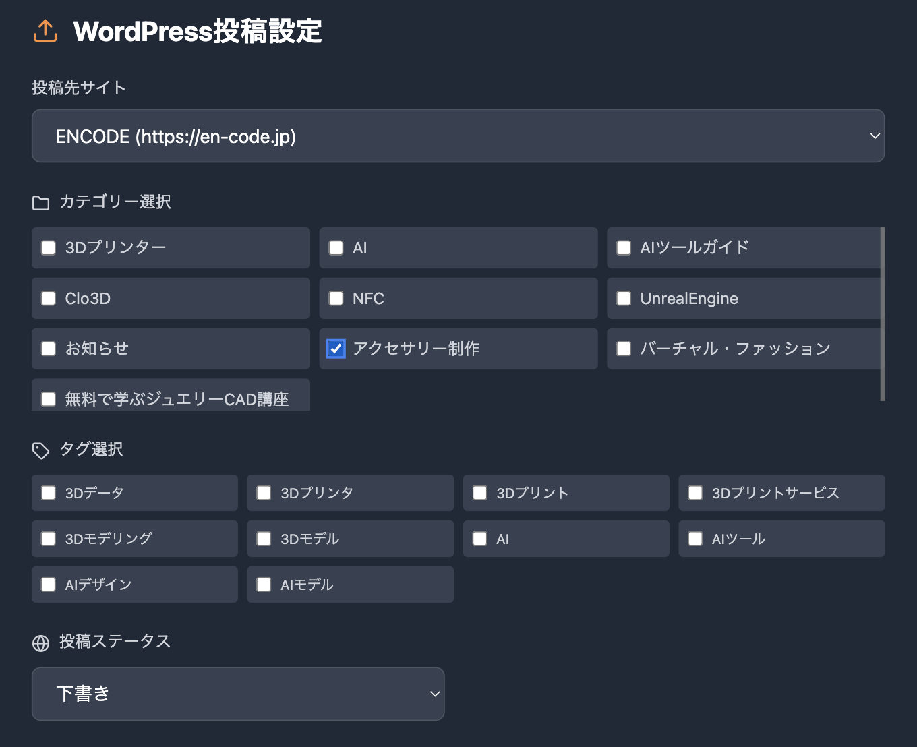
Task: Uncheck the アクセサリー制作 category checkbox
Action: coord(336,349)
